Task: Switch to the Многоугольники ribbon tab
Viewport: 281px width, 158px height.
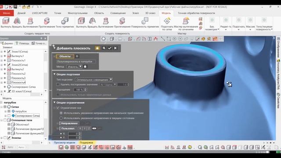Action: 78,13
